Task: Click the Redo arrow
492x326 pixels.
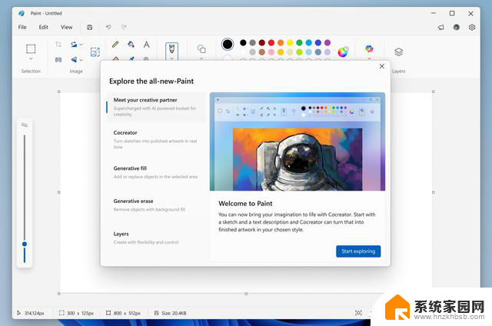Action: point(125,28)
